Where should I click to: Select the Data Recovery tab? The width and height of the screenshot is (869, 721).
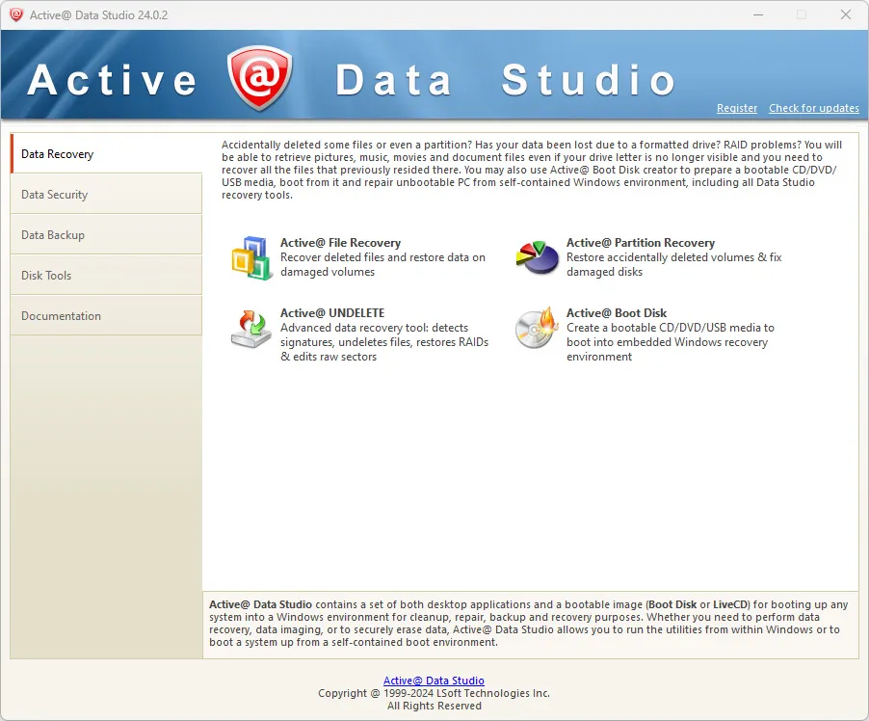coord(106,153)
